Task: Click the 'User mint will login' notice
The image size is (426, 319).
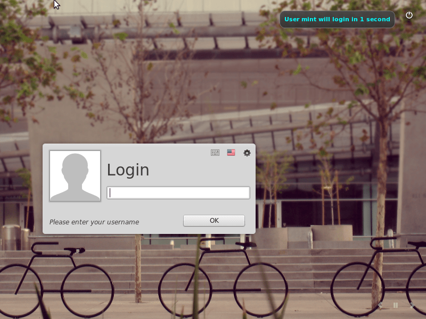Action: click(337, 19)
